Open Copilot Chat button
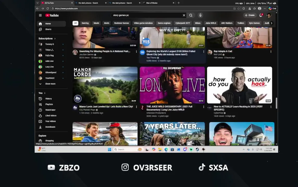The width and height of the screenshot is (298, 187). (272, 9)
